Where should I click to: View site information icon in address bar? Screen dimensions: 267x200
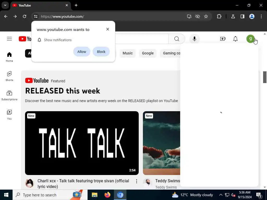35,16
